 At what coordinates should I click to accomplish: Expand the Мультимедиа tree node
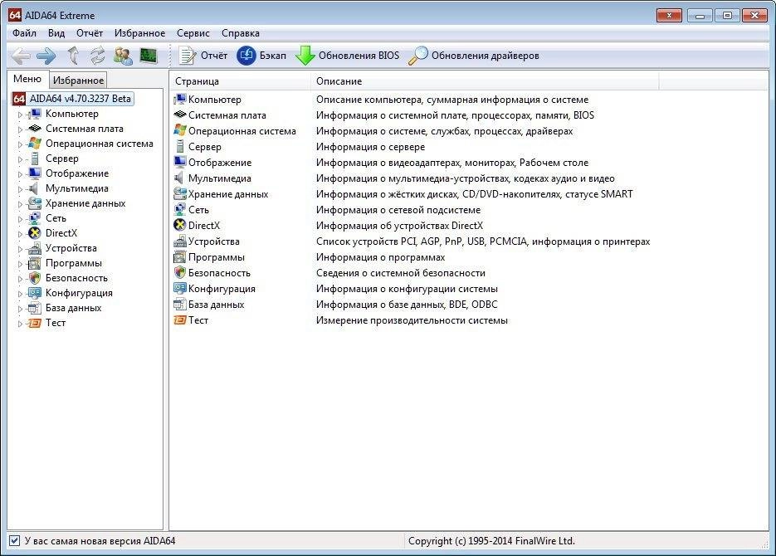(20, 189)
